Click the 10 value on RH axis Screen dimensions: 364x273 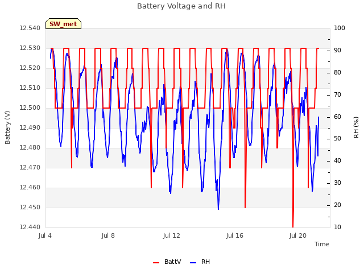pos(337,227)
